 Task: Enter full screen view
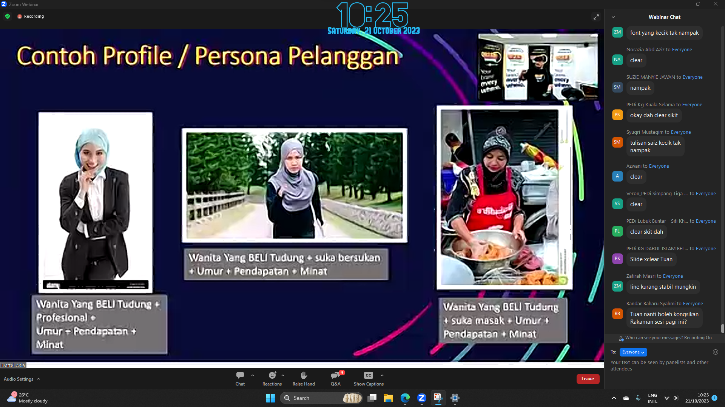596,17
